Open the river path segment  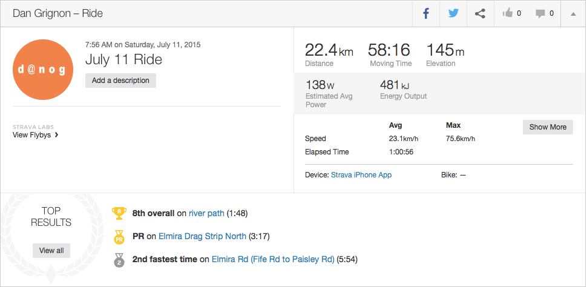click(206, 213)
